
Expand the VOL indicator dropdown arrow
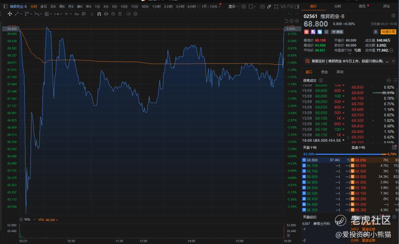34,219
